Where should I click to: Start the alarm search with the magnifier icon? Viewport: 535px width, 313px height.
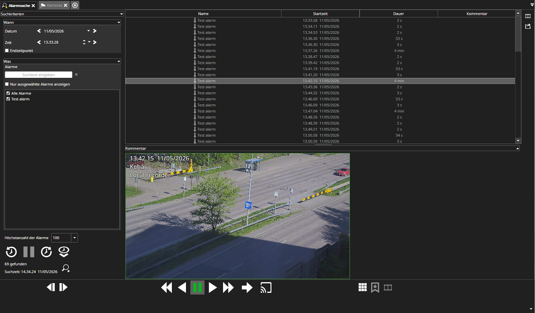pyautogui.click(x=66, y=268)
